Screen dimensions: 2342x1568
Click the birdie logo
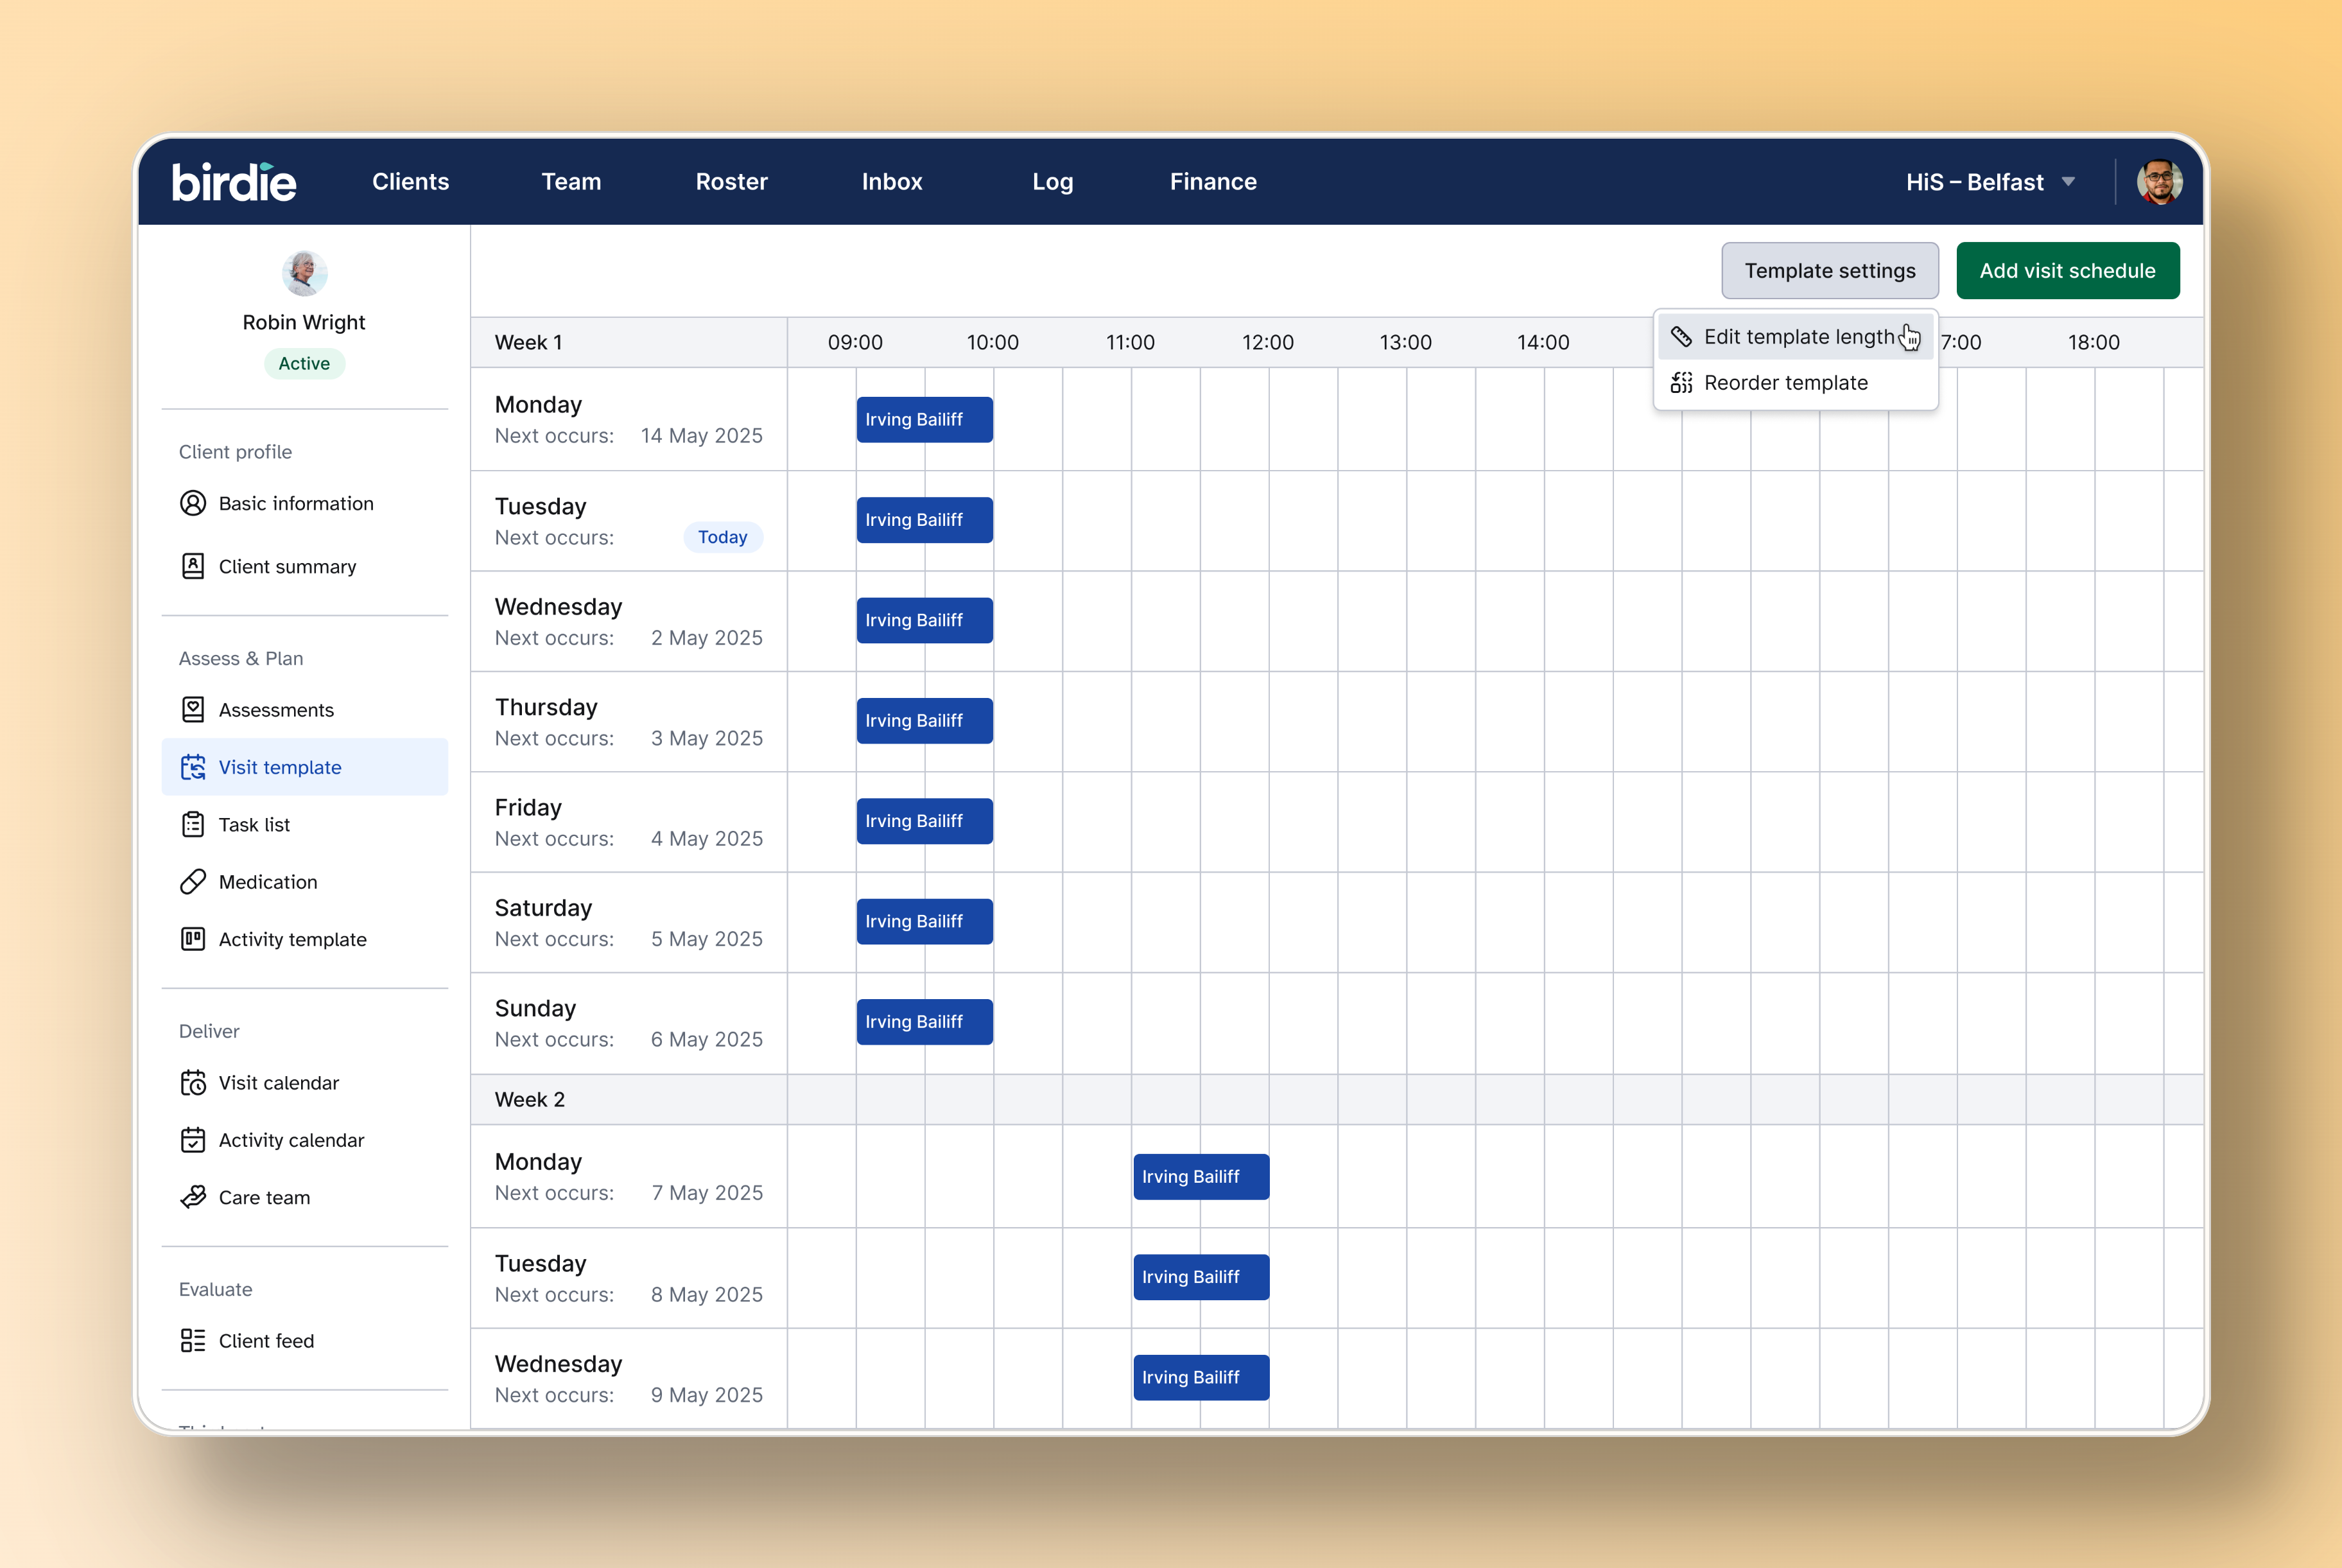234,182
